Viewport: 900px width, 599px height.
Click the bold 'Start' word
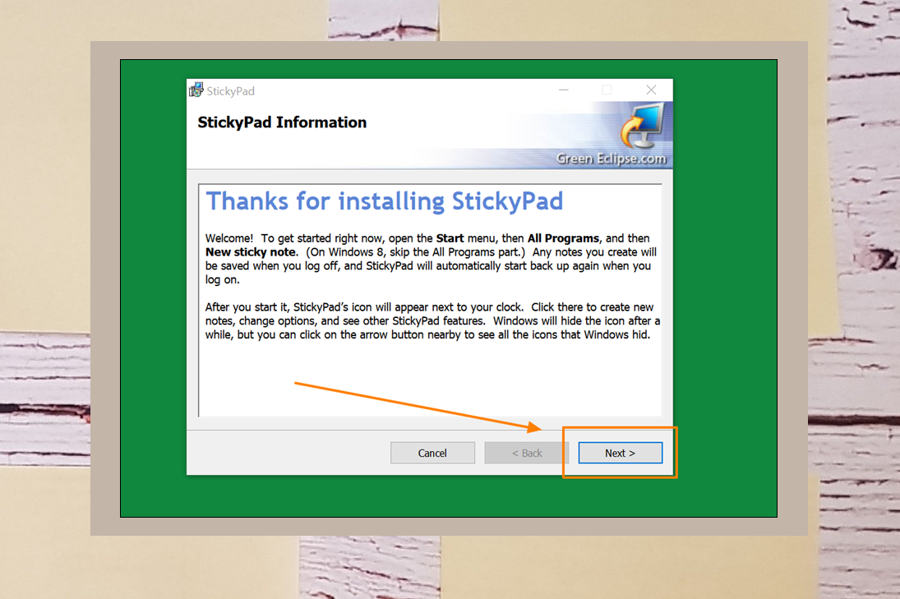450,238
